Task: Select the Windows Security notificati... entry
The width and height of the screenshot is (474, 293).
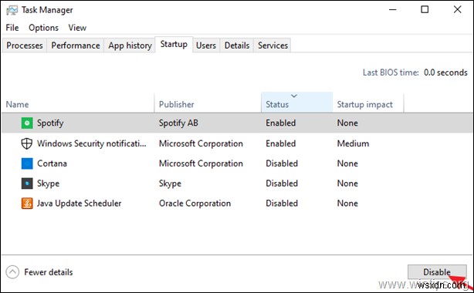Action: [92, 143]
